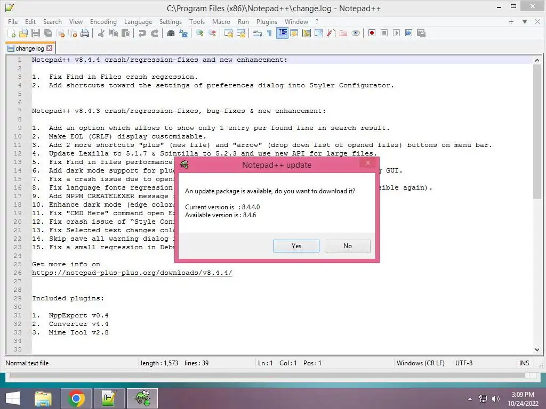Screen dimensions: 546x409
Task: Click the Copy toolbar icon
Action: 114,33
